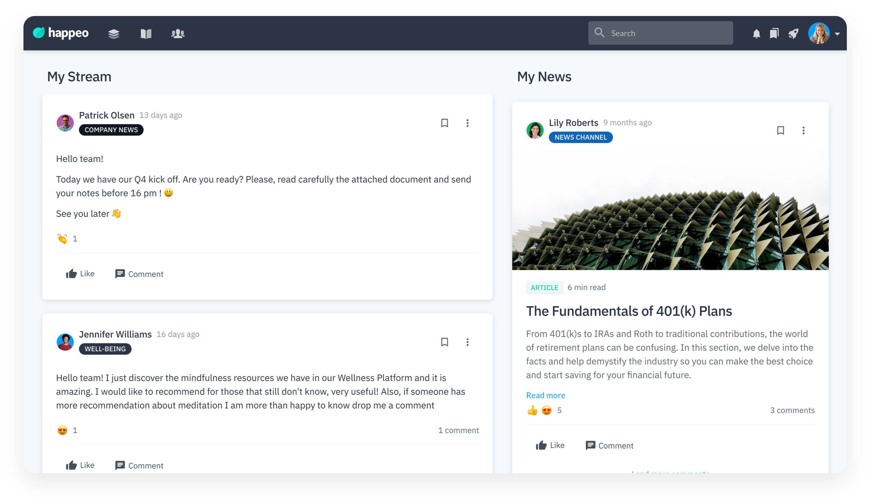Open the WELL-BEING channel tag
The height and width of the screenshot is (504, 872).
coord(105,349)
